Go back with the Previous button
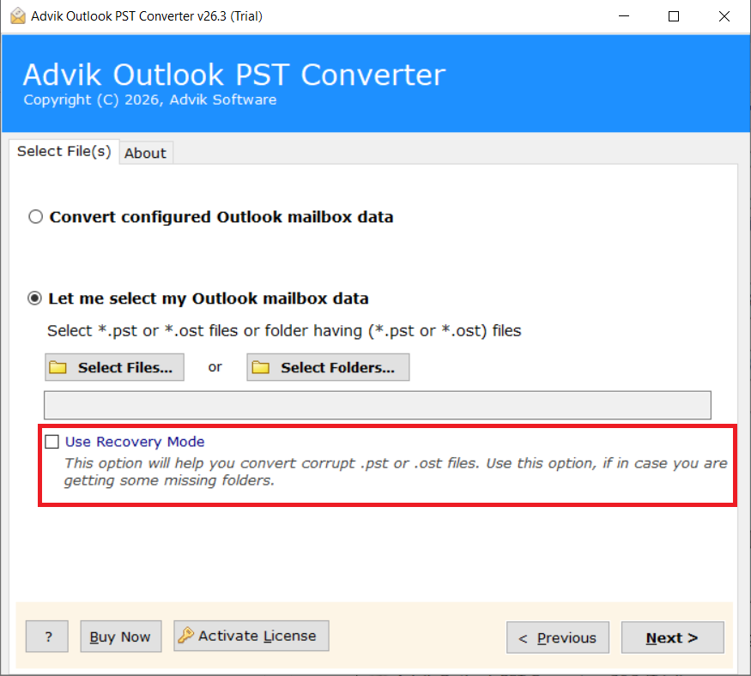The height and width of the screenshot is (676, 751). 557,637
